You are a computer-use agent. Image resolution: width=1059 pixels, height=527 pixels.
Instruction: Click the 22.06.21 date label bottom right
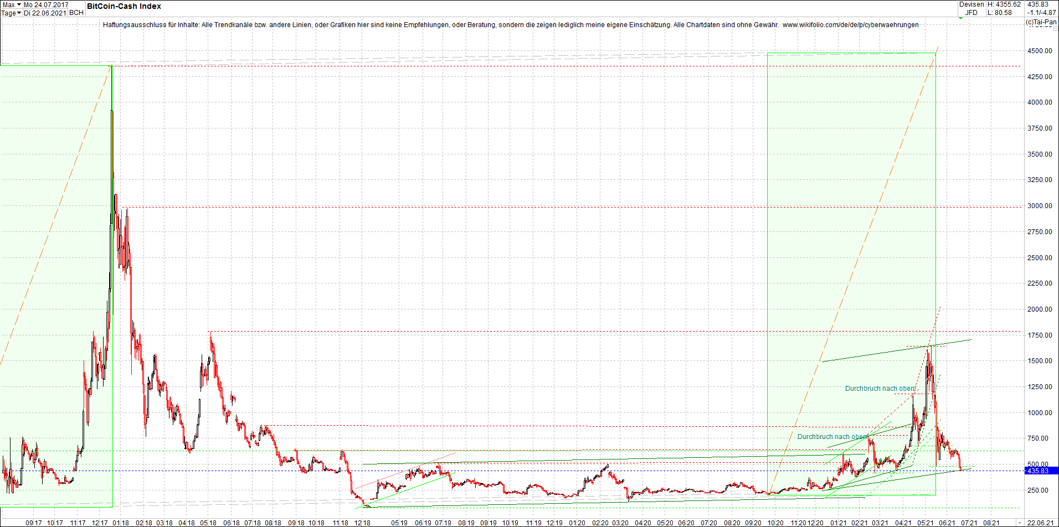1040,521
